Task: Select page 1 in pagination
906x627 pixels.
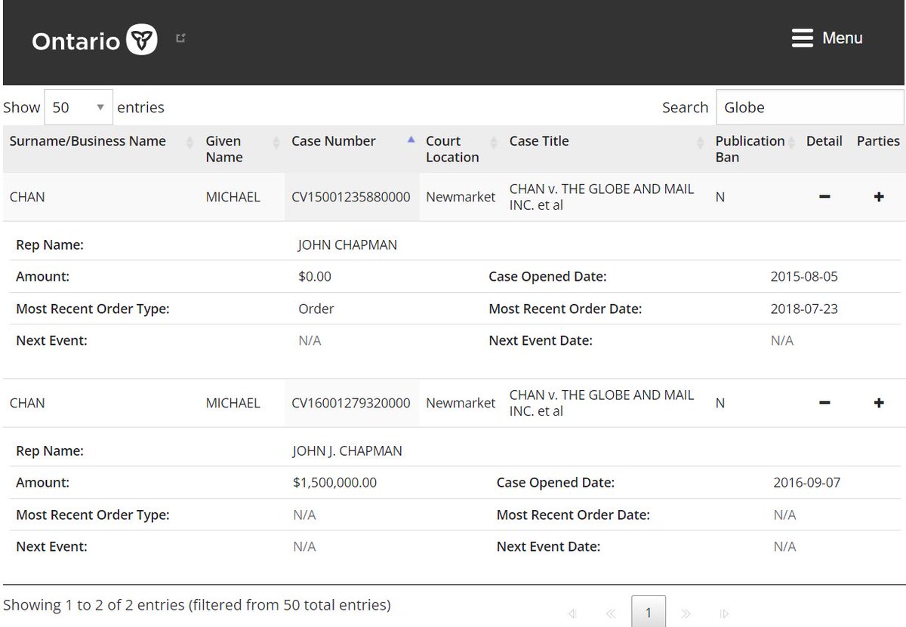Action: pos(649,612)
